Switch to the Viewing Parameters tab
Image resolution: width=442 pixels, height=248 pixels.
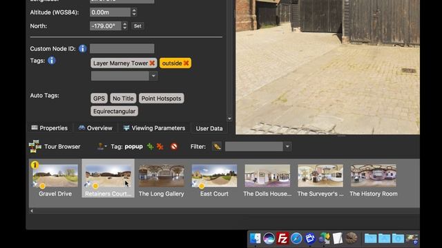point(155,128)
